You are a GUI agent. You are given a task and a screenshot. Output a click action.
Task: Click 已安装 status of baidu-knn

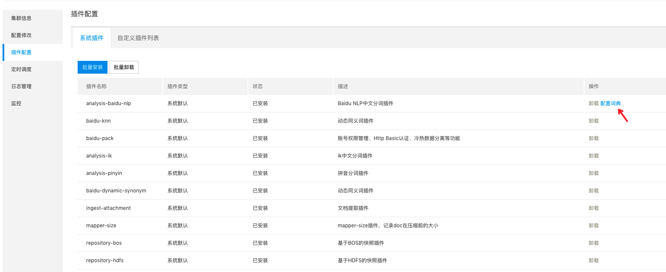[260, 121]
